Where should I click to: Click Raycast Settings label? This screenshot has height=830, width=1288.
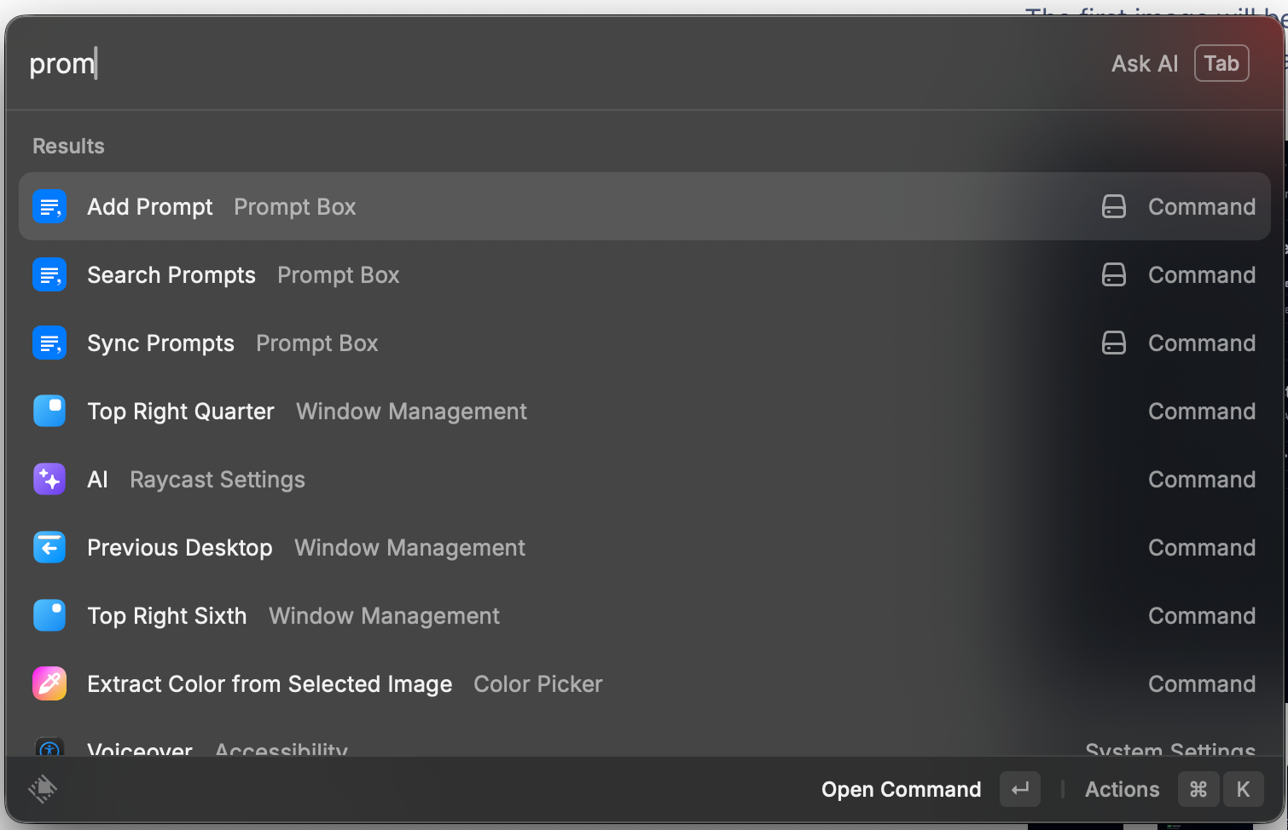coord(218,480)
